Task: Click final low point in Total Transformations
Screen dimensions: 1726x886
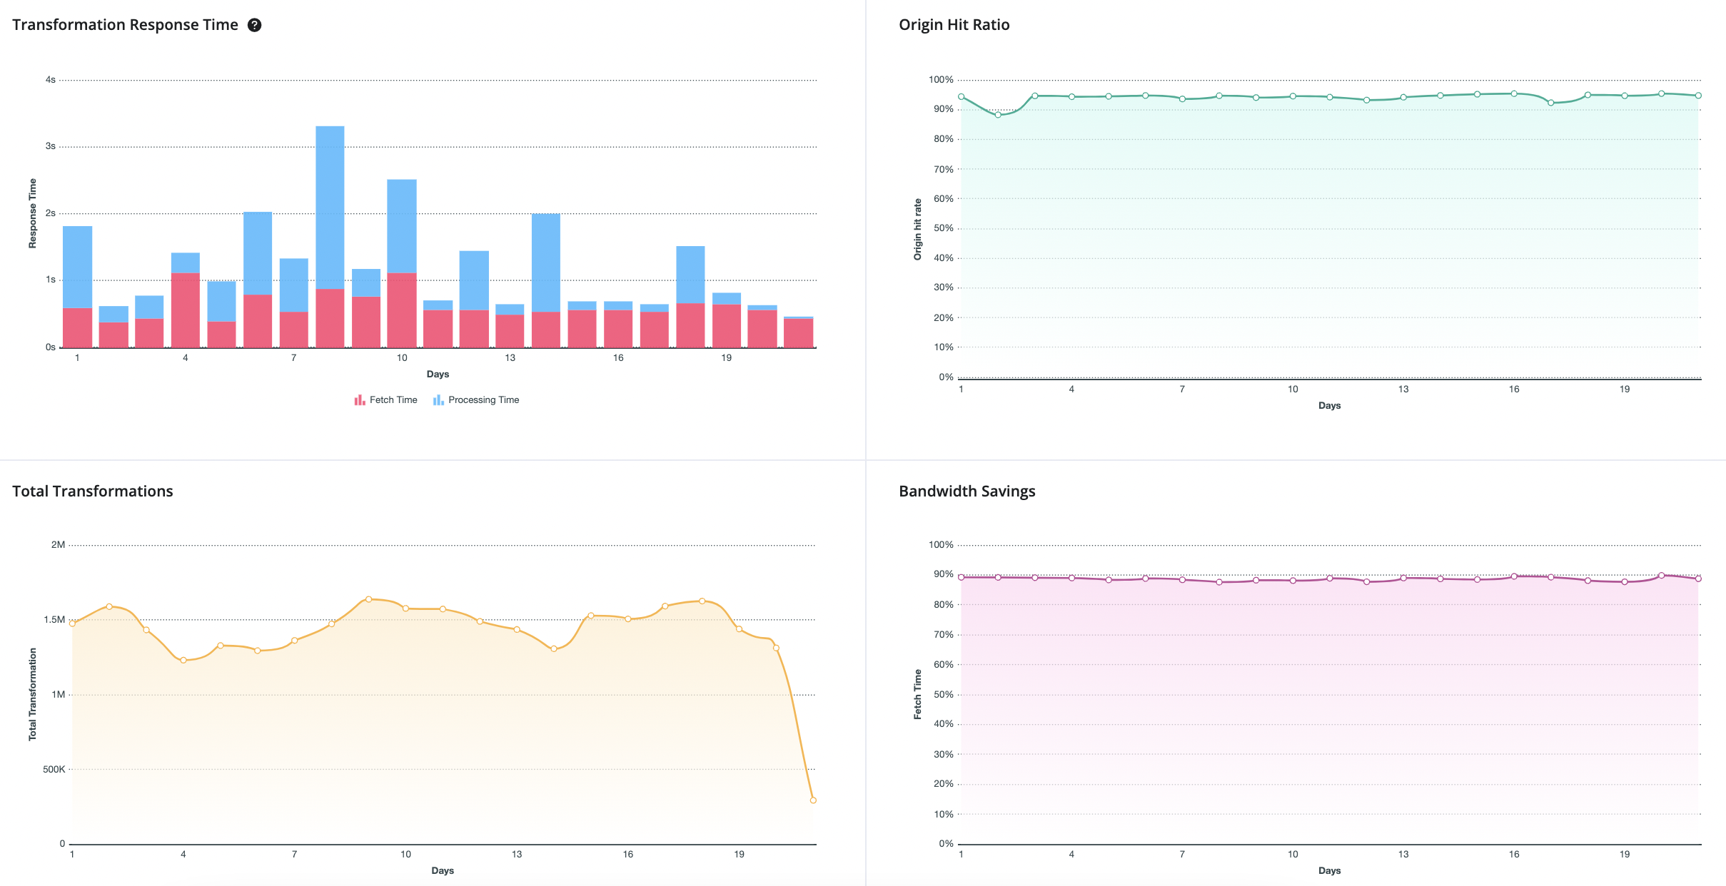Action: point(813,800)
